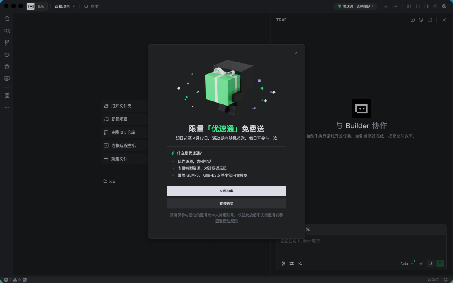Toggle the left sidebar layout icon
Image resolution: width=453 pixels, height=283 pixels.
409,6
